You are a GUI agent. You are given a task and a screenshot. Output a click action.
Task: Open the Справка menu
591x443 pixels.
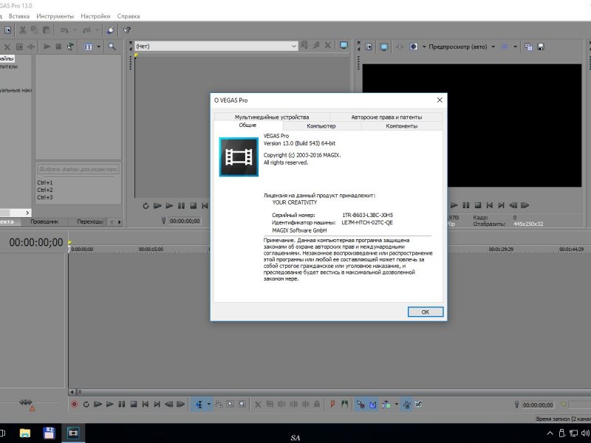pyautogui.click(x=129, y=16)
